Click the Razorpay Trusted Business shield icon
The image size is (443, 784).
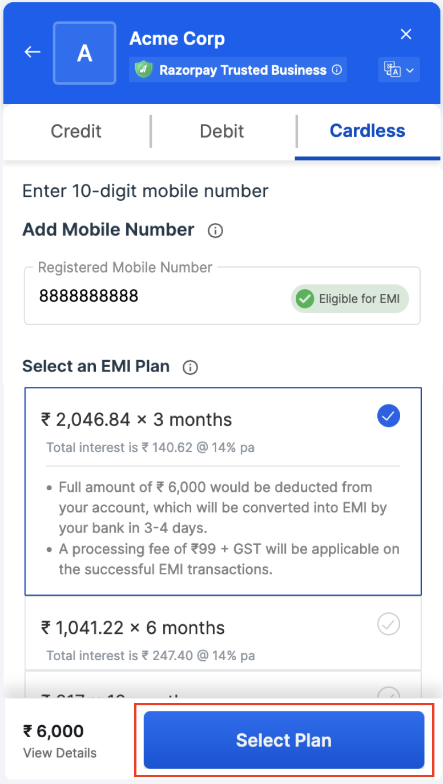tap(142, 70)
